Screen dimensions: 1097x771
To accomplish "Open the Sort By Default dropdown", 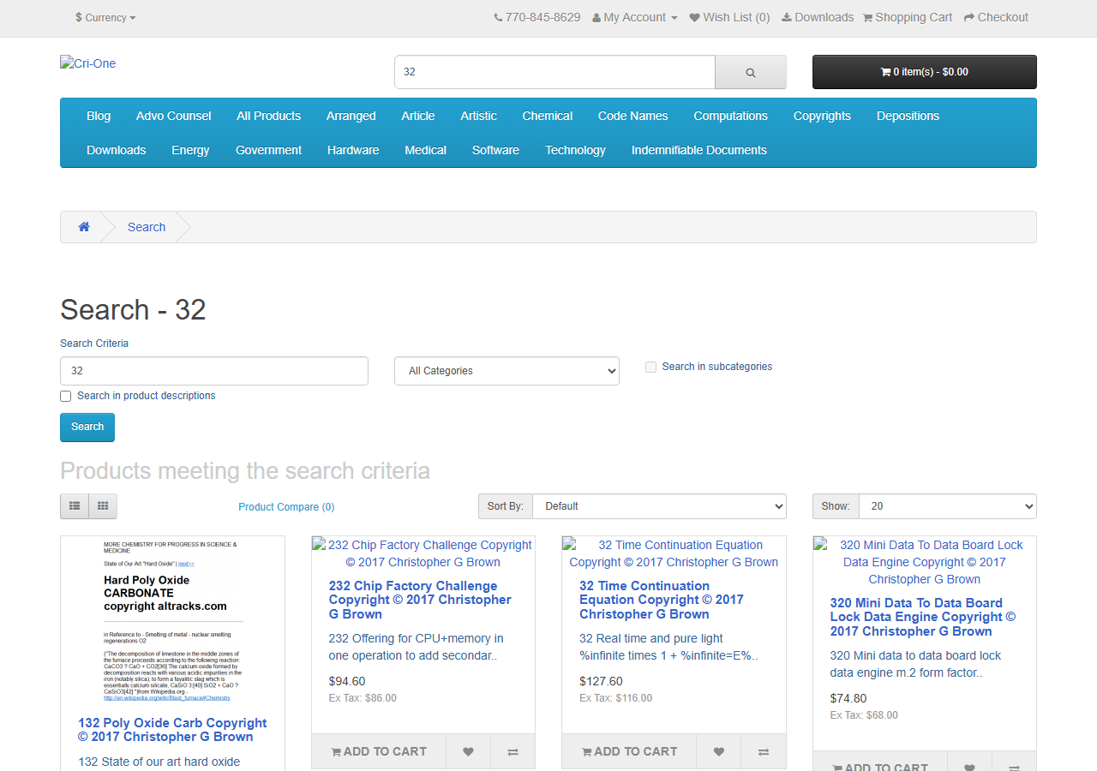I will 659,506.
